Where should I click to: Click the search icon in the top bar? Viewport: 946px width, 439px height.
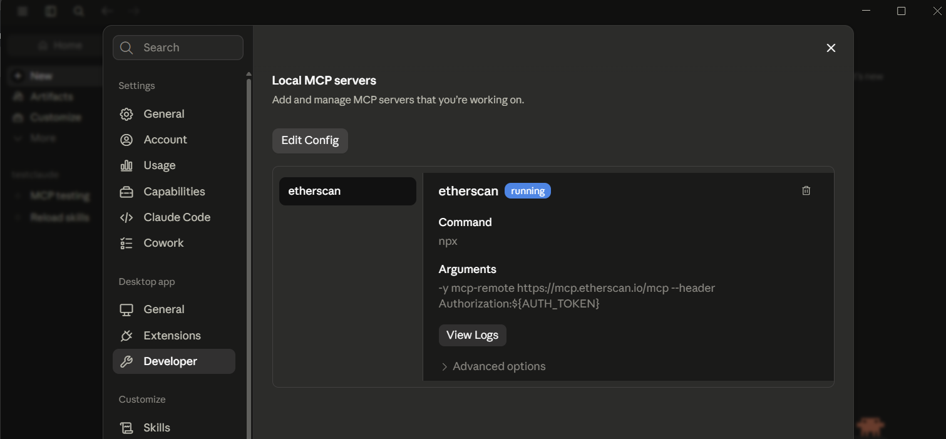click(x=78, y=11)
